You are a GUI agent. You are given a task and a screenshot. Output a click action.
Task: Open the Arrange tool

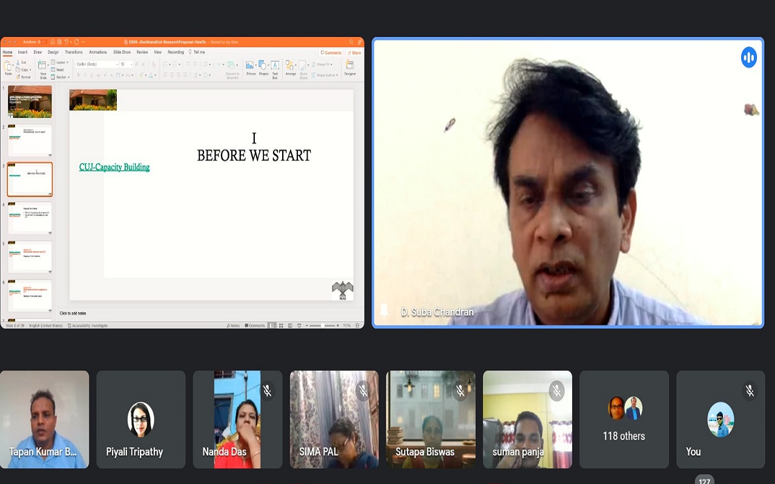291,66
